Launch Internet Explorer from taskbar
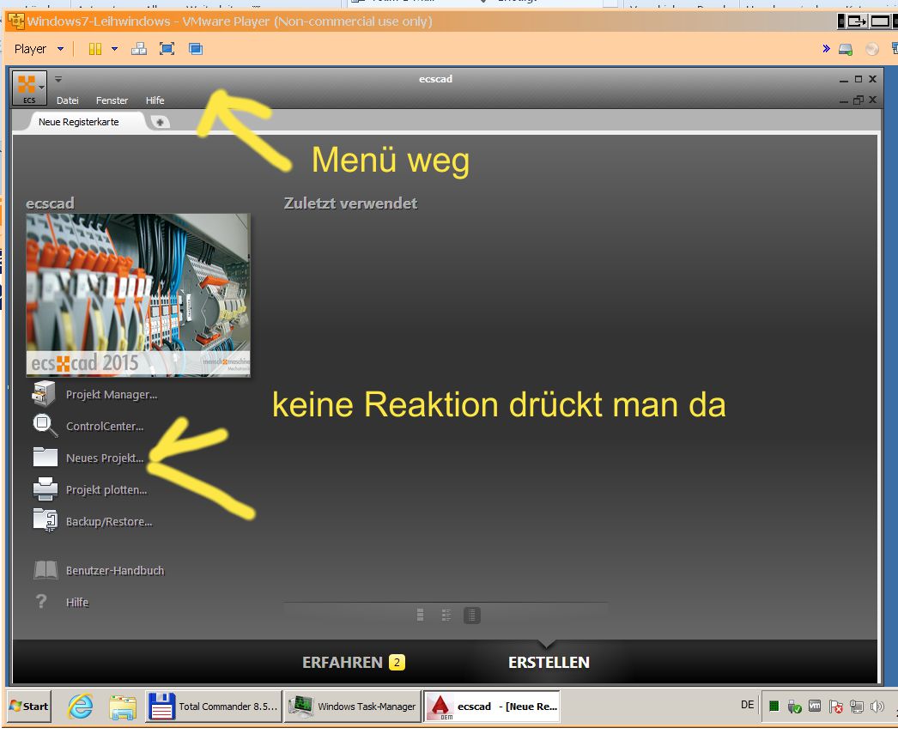Viewport: 898px width, 734px height. click(81, 707)
